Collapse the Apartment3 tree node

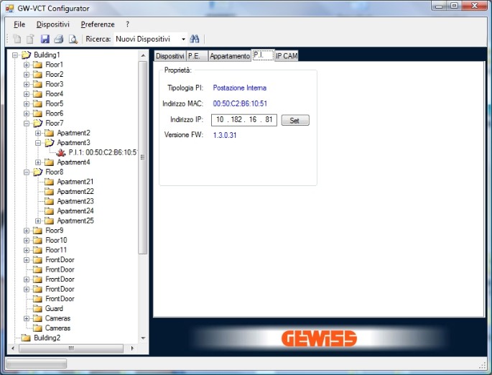(38, 143)
